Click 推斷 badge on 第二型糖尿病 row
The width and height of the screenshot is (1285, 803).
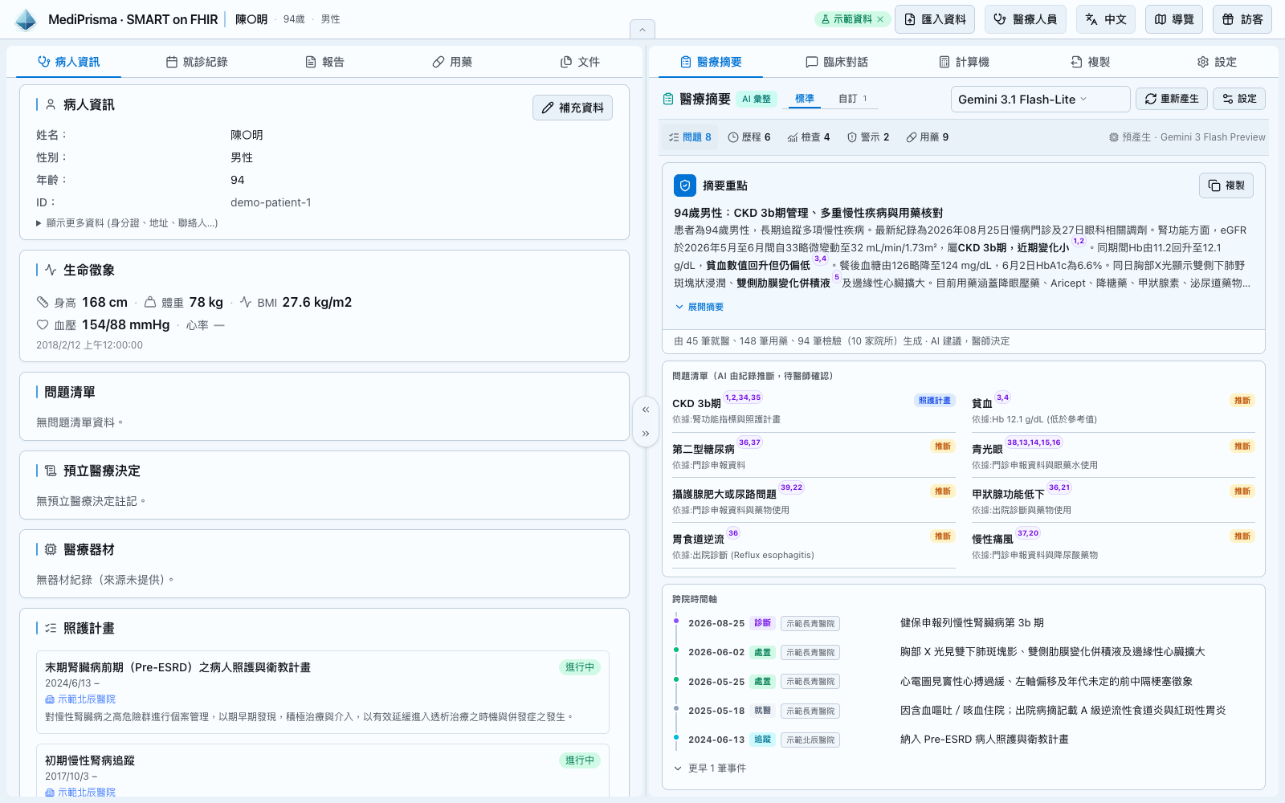point(943,446)
